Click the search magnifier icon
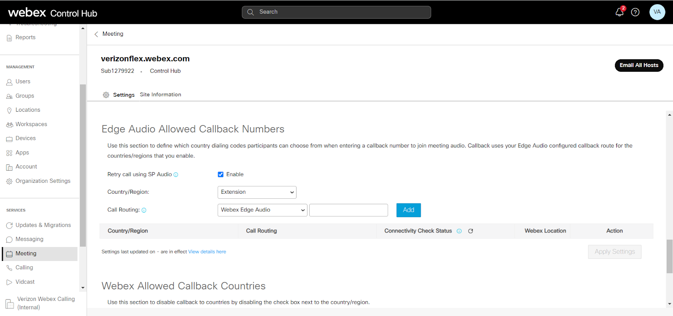The height and width of the screenshot is (316, 673). tap(250, 12)
